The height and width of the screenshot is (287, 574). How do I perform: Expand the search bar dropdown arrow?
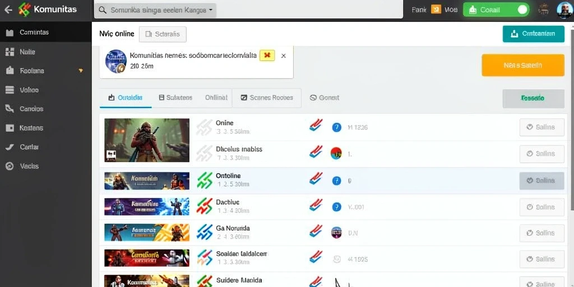pos(211,10)
